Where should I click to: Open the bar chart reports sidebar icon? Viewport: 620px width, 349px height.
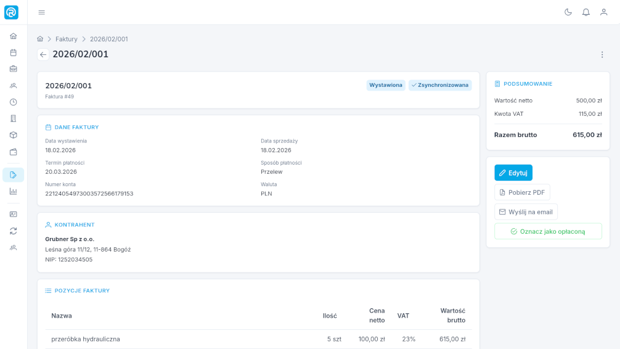click(14, 192)
